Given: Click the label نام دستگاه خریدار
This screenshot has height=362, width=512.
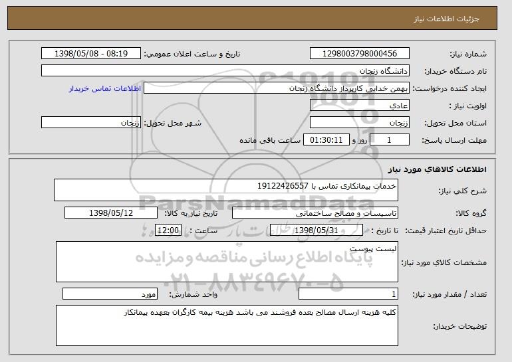Looking at the screenshot, I should (455, 71).
